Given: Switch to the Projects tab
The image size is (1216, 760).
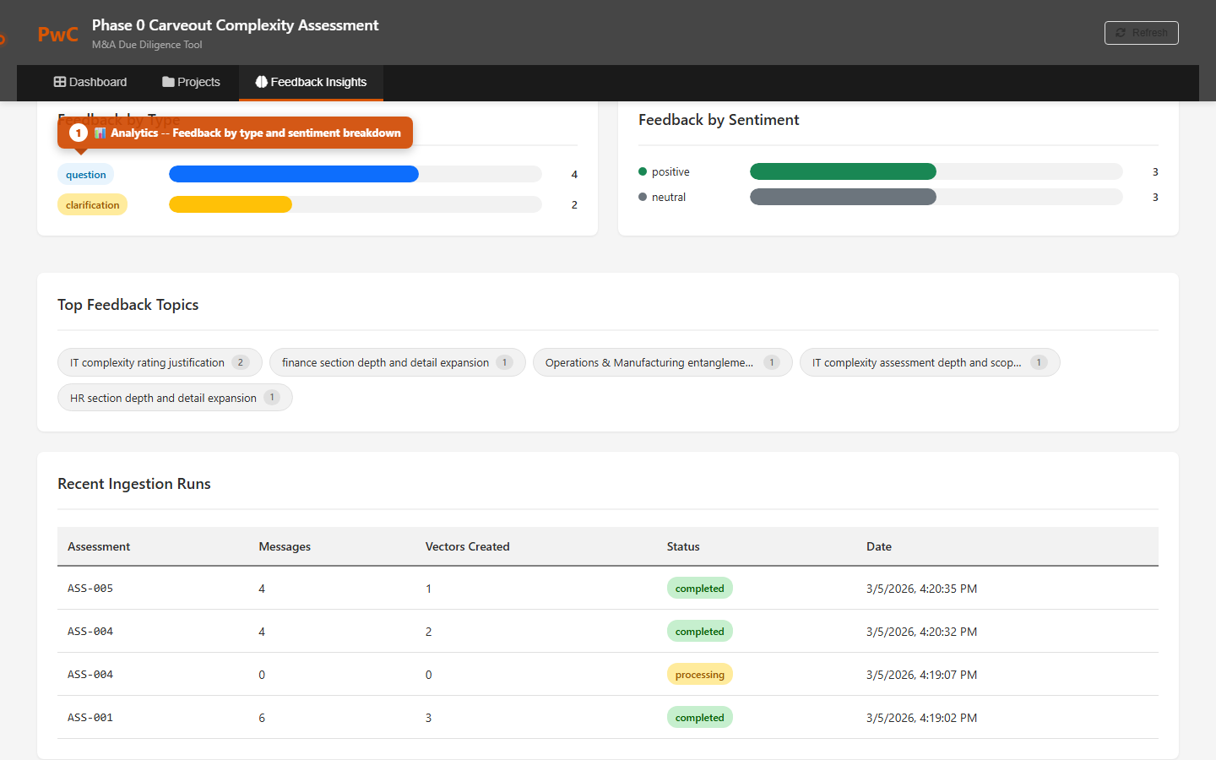Looking at the screenshot, I should point(191,82).
